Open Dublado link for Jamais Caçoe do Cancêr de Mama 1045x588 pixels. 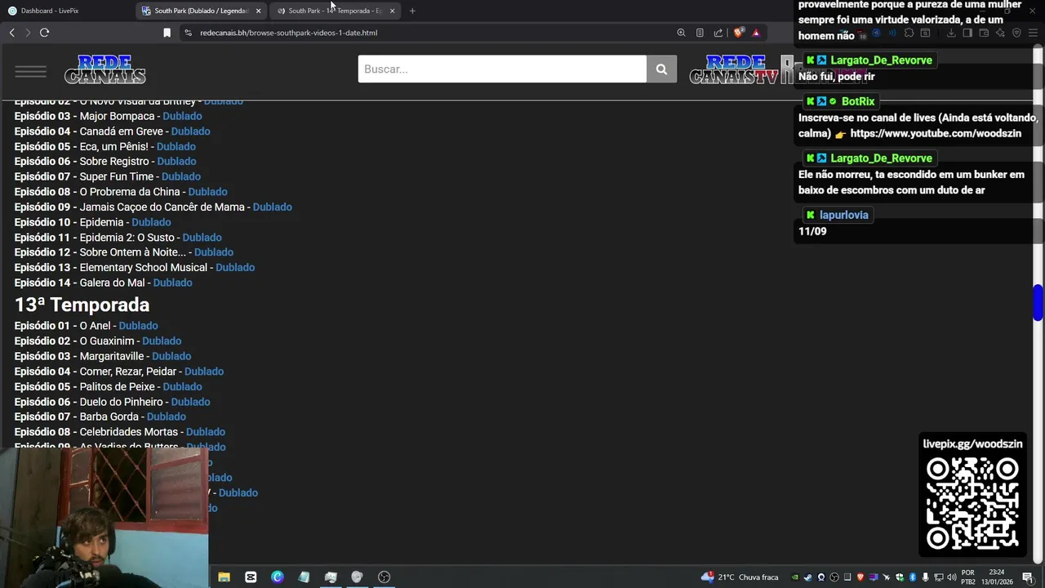click(272, 207)
